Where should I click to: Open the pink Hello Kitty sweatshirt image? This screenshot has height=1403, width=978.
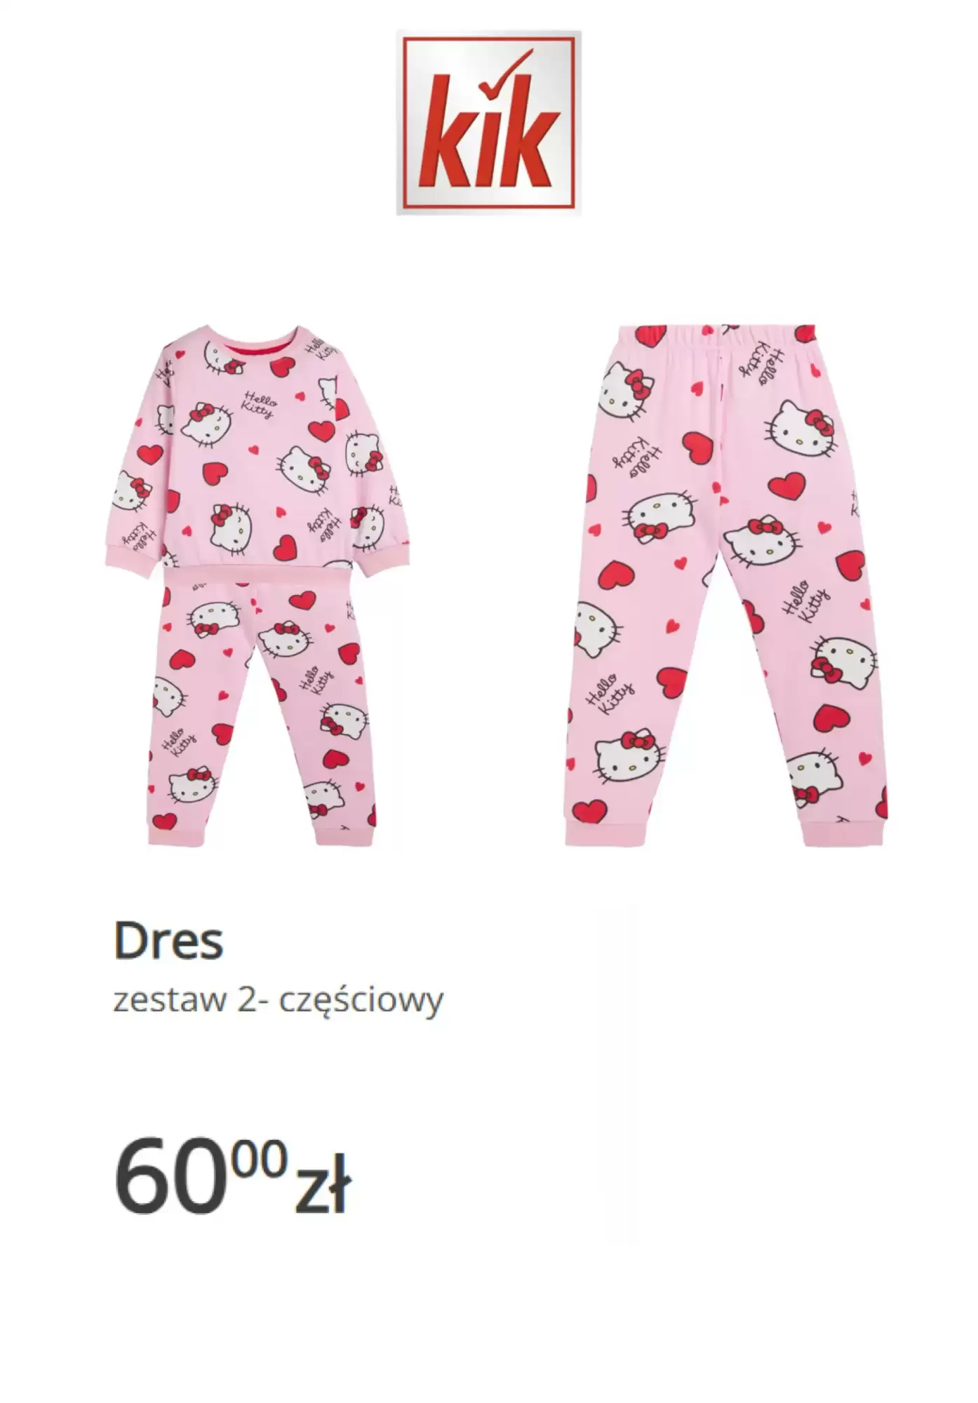pyautogui.click(x=258, y=450)
